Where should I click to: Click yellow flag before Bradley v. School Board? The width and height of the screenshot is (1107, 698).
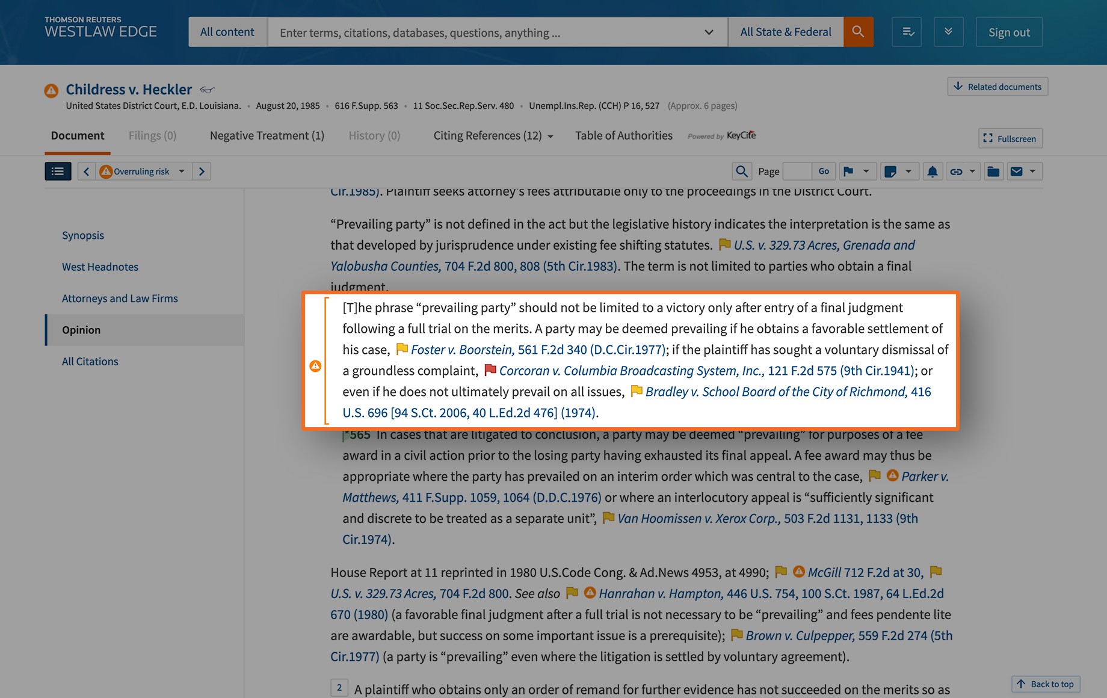pos(637,391)
